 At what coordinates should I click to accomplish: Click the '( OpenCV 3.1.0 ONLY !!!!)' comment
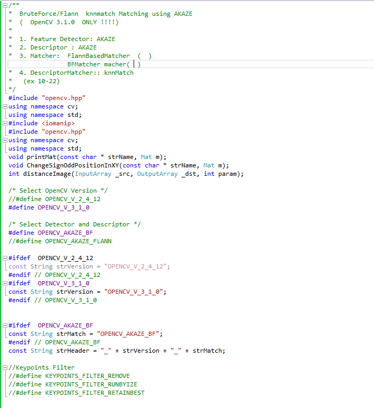(69, 22)
